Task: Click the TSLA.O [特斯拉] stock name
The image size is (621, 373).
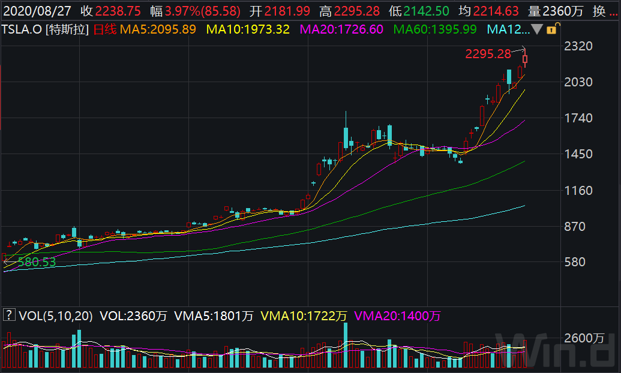Action: [45, 29]
